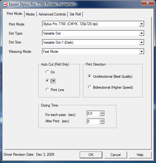Open the Dot Size dropdown list
The height and width of the screenshot is (163, 156).
click(141, 42)
